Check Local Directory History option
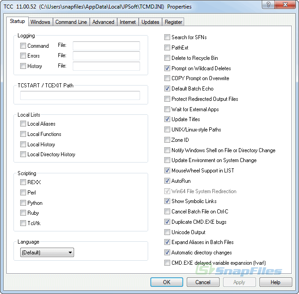The width and height of the screenshot is (299, 294). tap(23, 154)
